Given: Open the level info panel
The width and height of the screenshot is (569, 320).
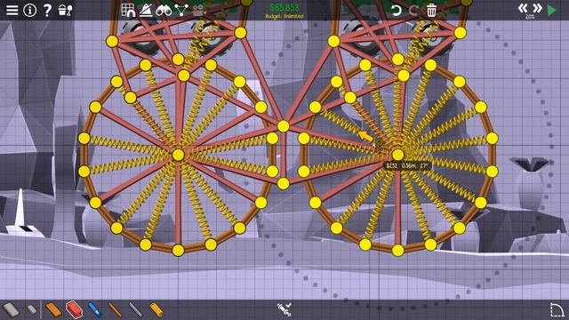Looking at the screenshot, I should coord(29,10).
